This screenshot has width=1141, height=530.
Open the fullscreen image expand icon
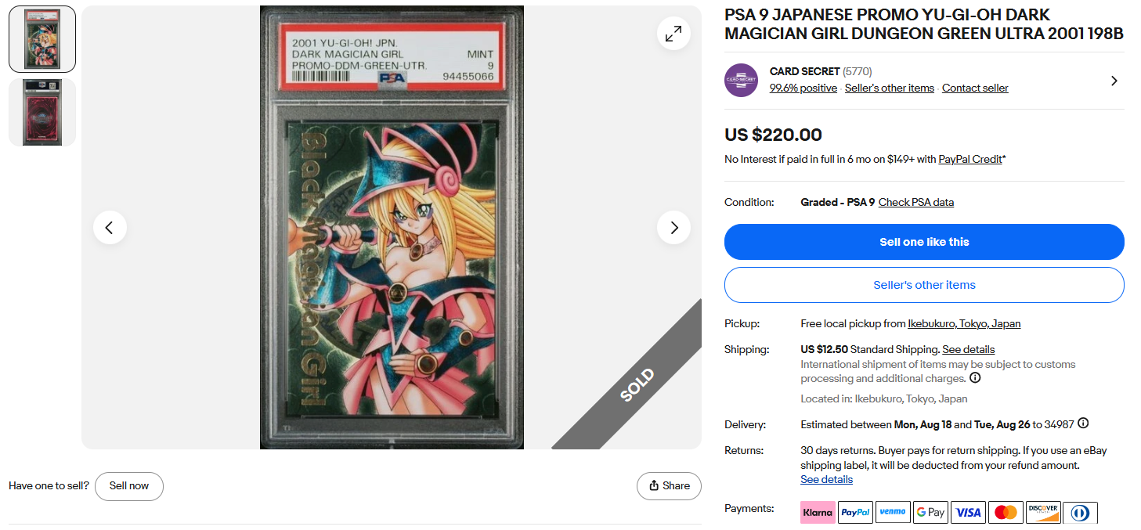(673, 34)
